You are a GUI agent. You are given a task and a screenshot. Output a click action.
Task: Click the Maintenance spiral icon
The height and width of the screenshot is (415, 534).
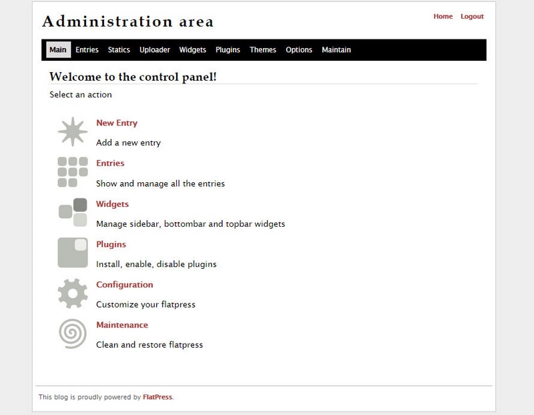(73, 334)
